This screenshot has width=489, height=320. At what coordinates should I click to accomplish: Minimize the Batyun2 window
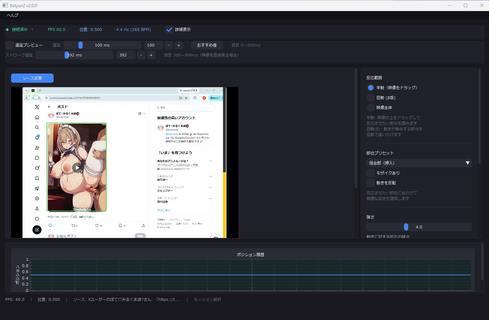click(450, 5)
